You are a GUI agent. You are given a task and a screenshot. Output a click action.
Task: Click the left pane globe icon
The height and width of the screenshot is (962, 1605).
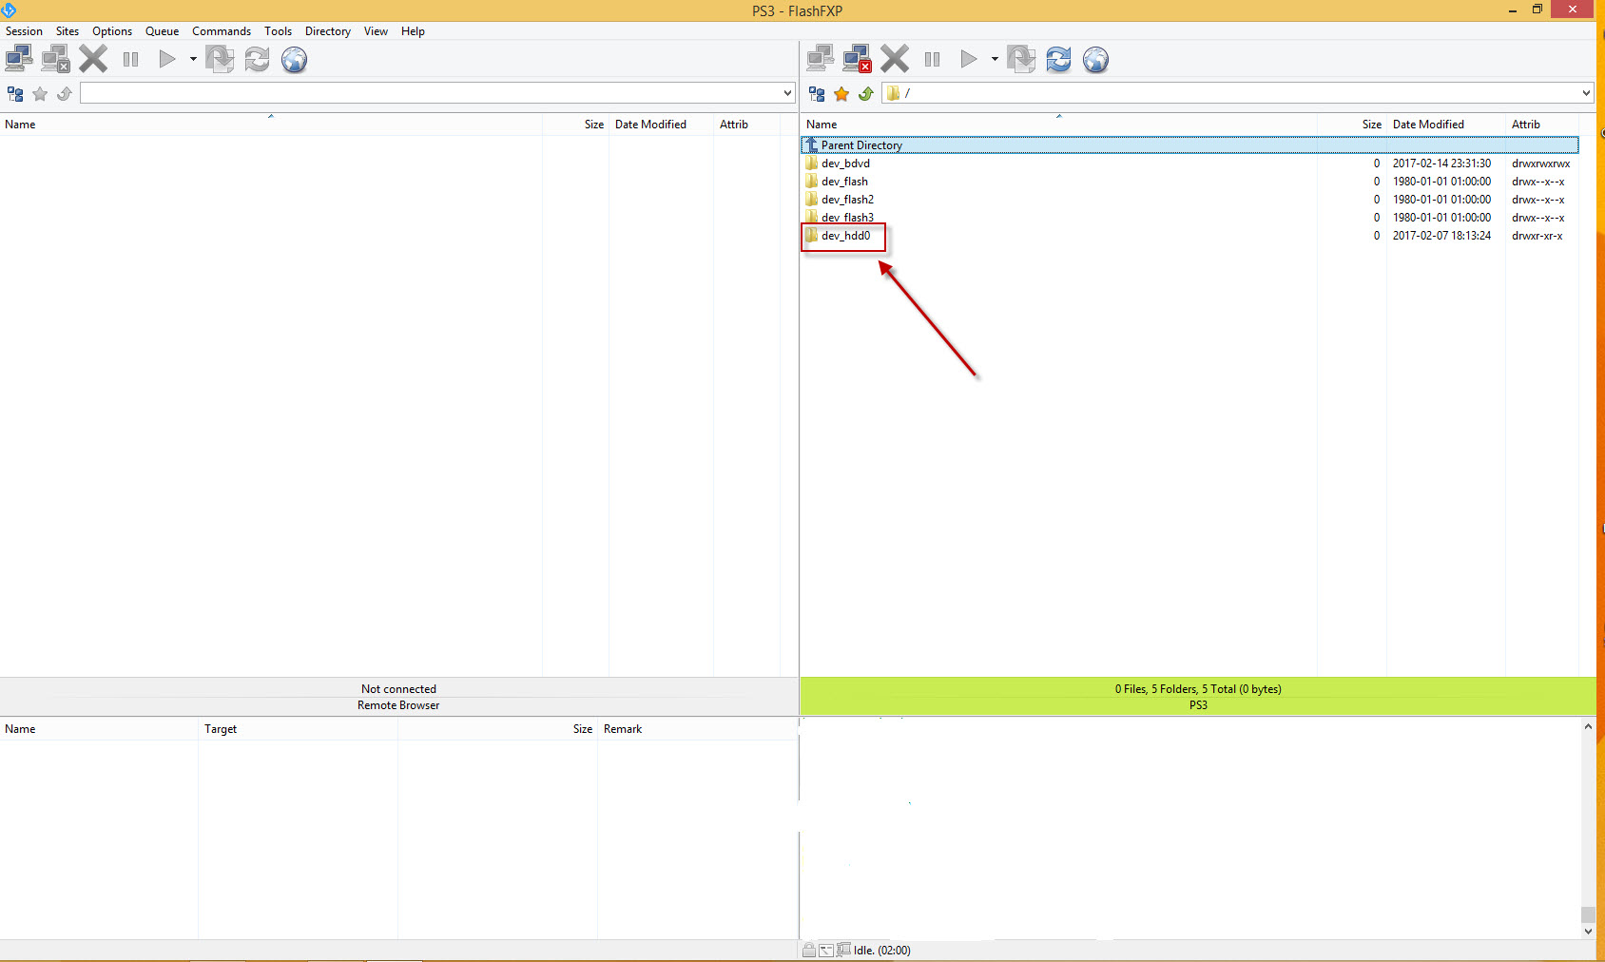point(295,60)
